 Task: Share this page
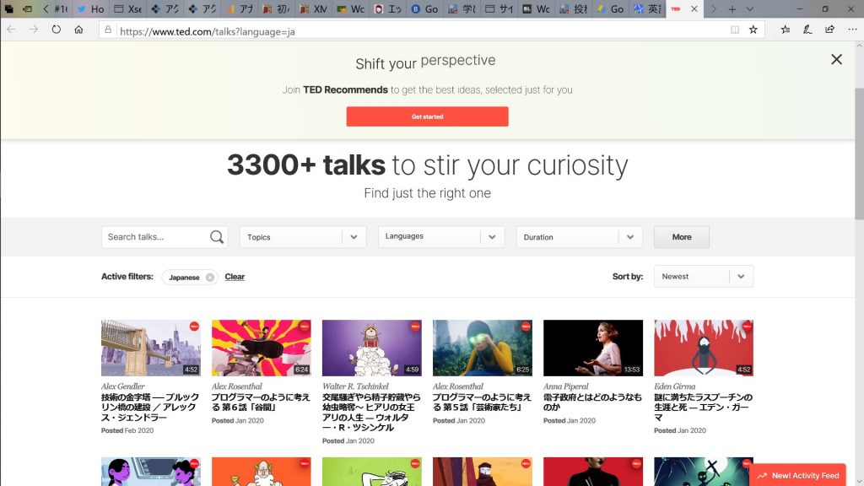(x=830, y=30)
